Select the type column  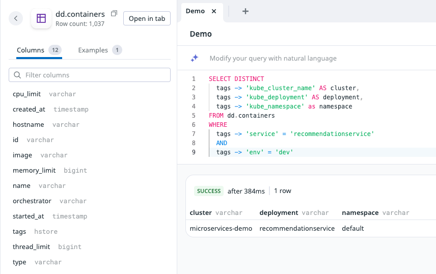pos(19,262)
